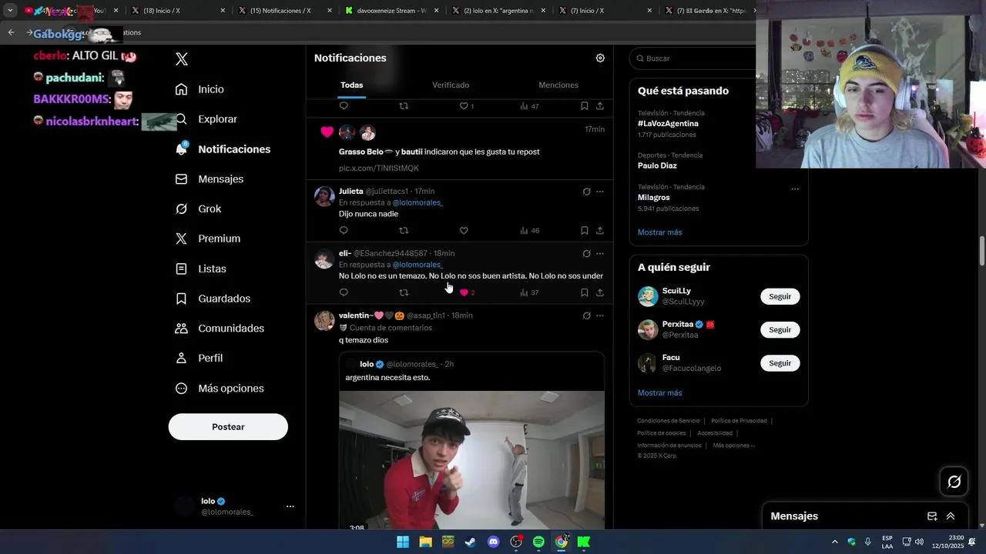Open @lolomorales_ mention in Julieta's reply
This screenshot has height=554, width=986.
click(418, 203)
